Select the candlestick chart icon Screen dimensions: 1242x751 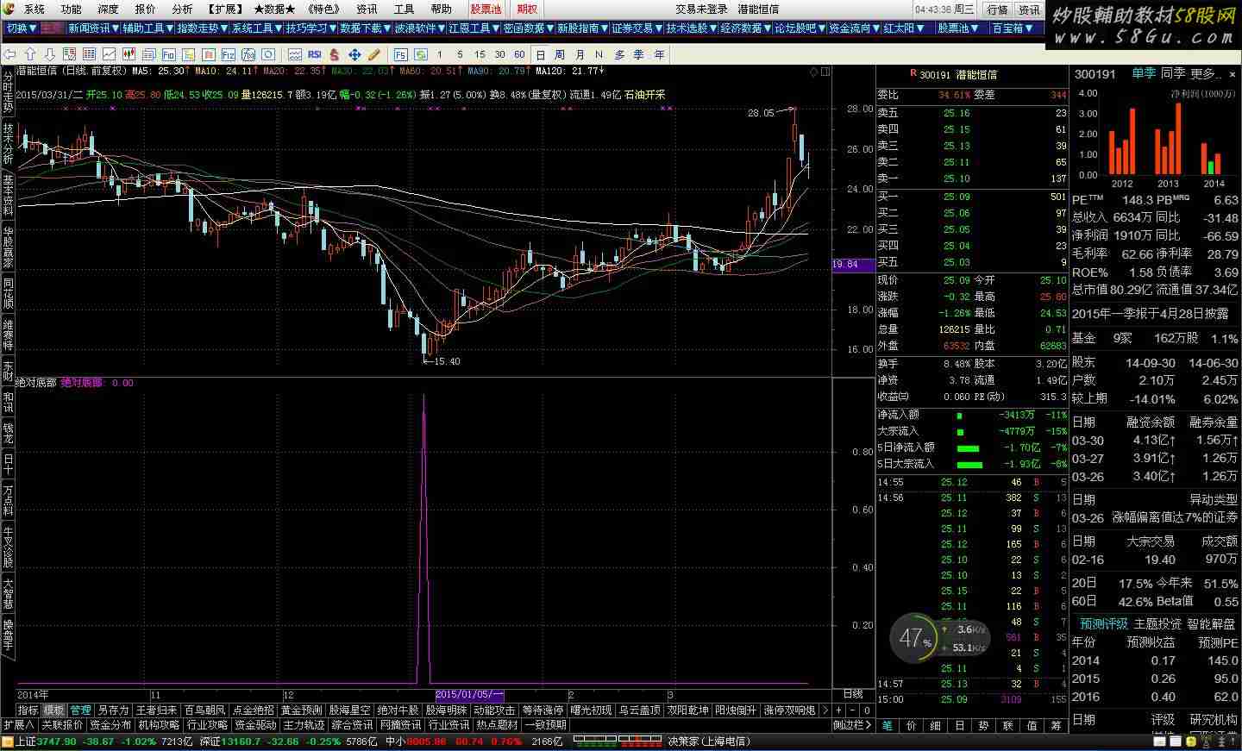point(129,54)
